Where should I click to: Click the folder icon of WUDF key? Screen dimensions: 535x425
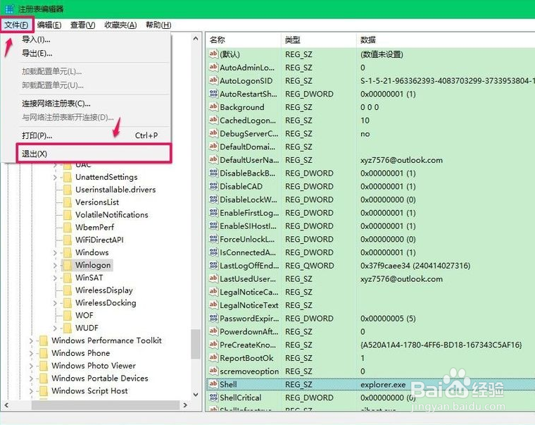coord(68,328)
